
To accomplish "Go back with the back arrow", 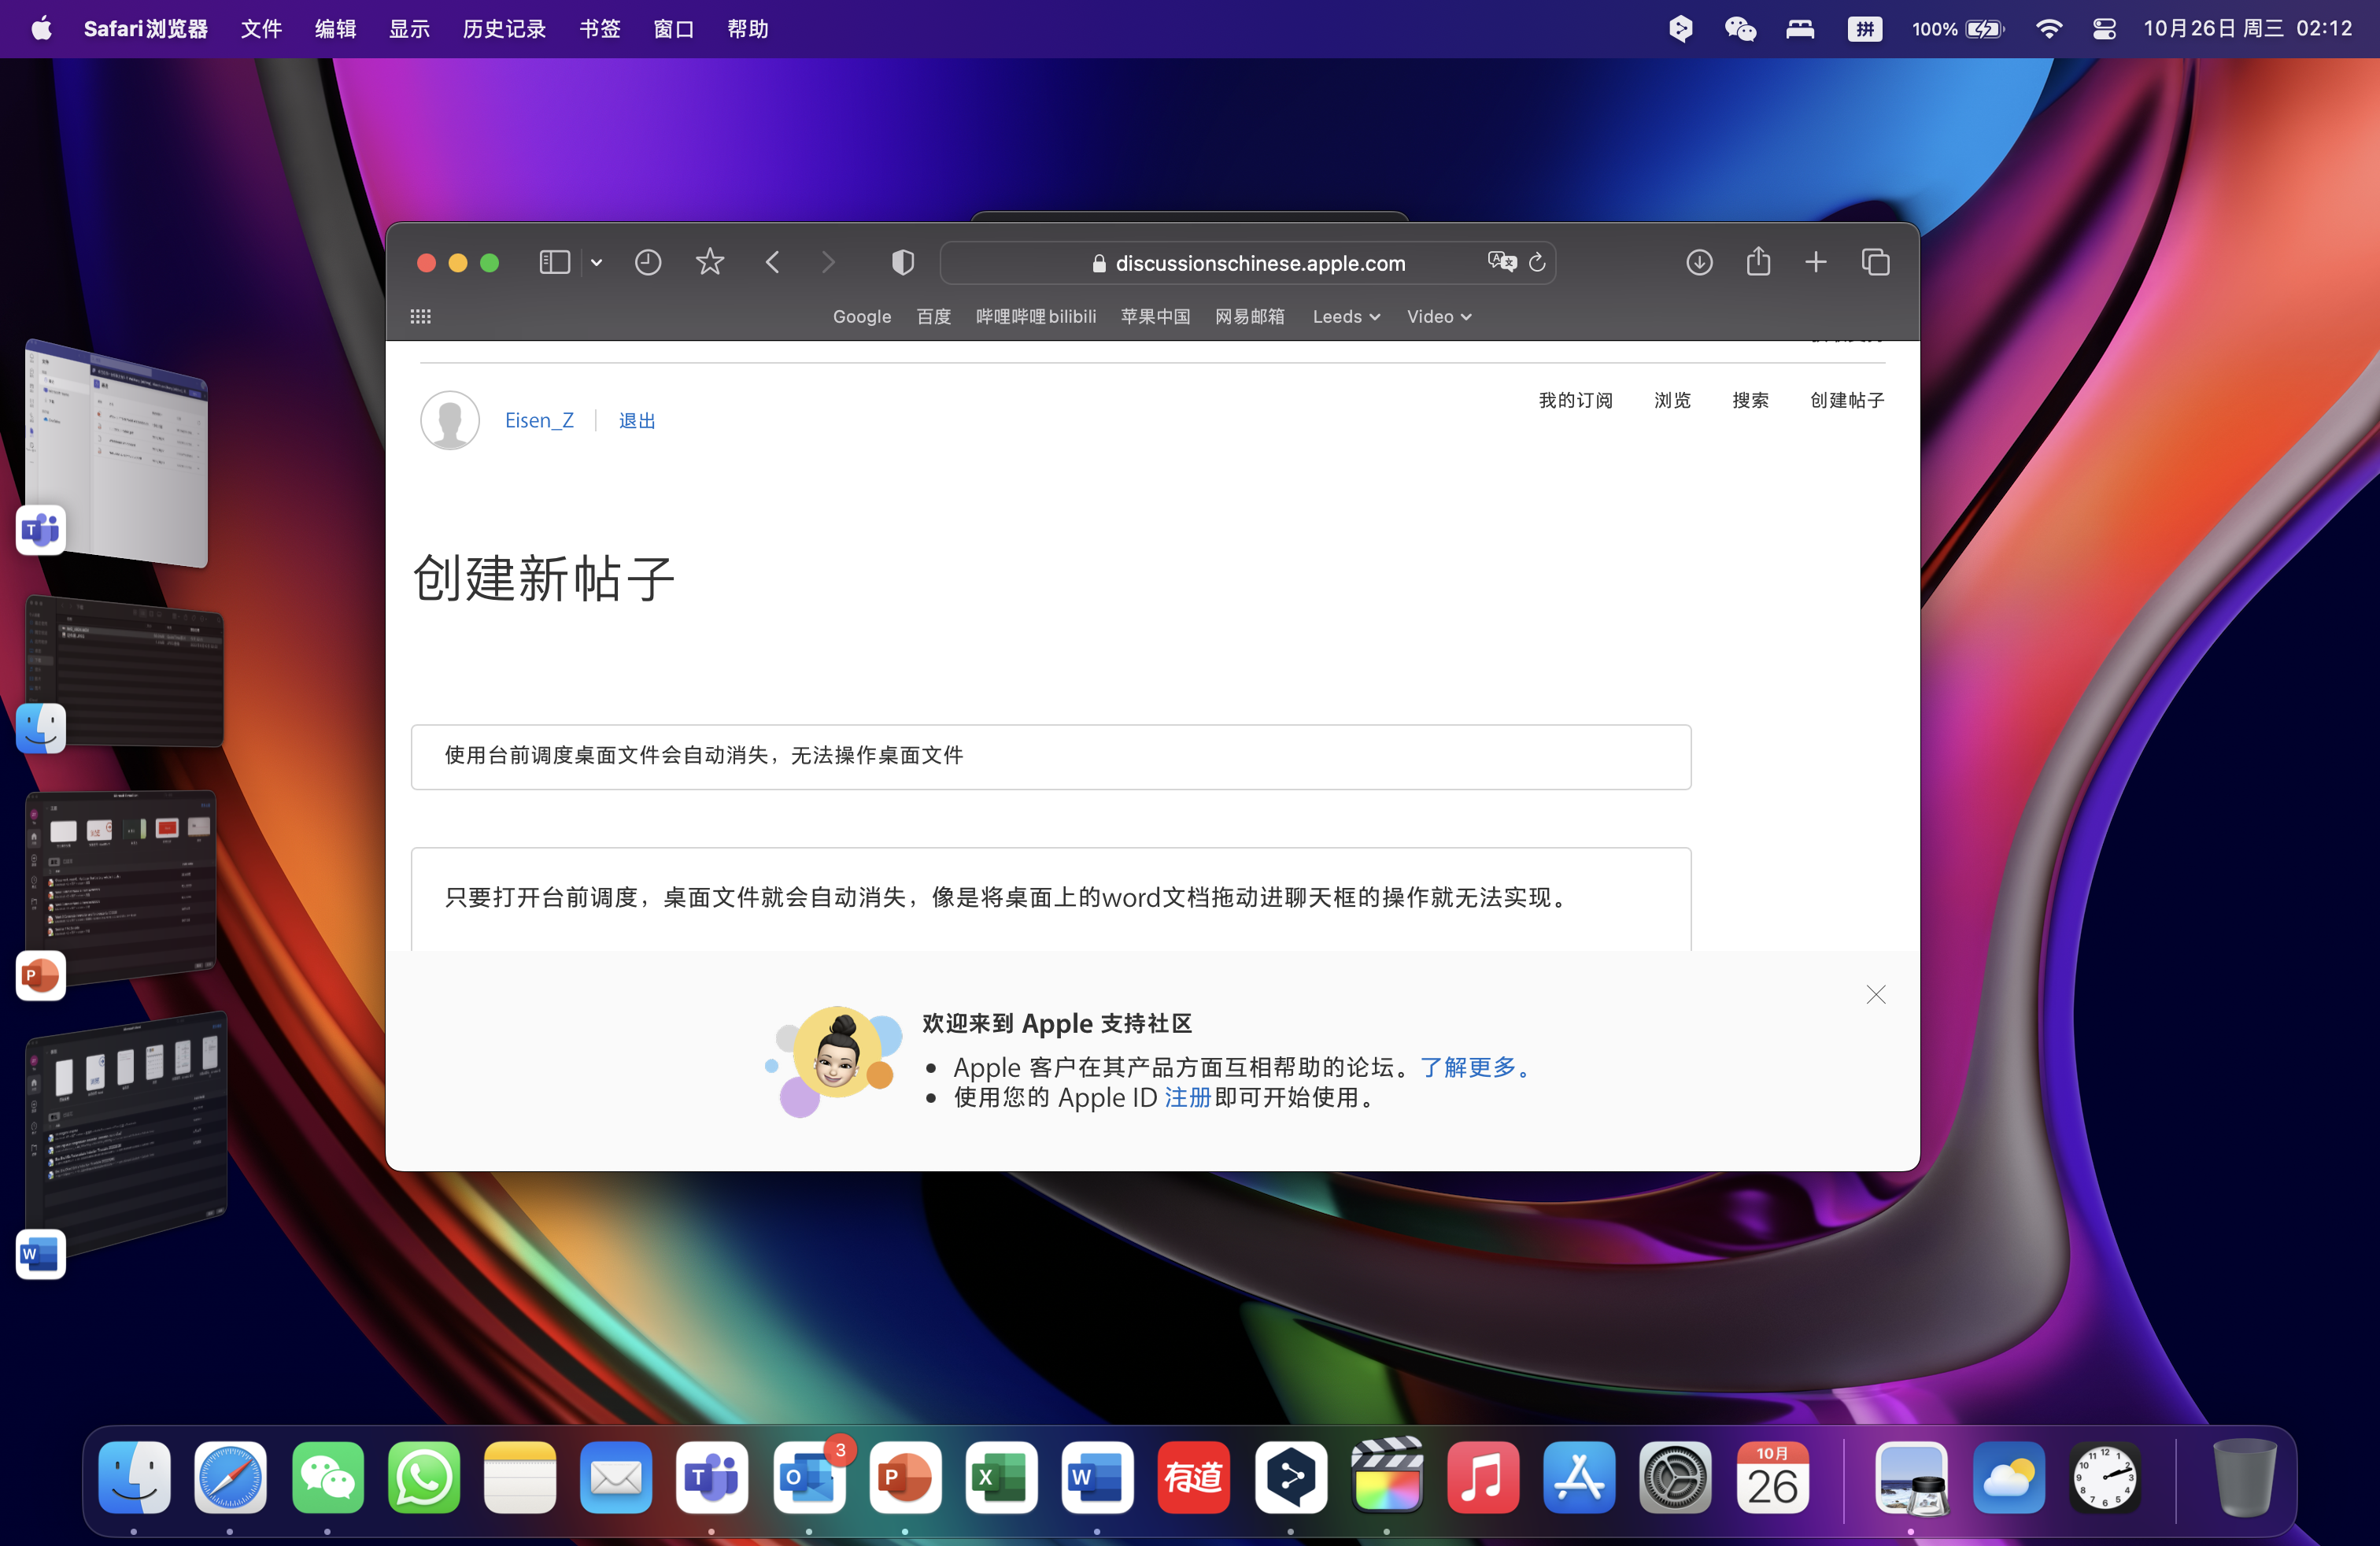I will pyautogui.click(x=772, y=262).
